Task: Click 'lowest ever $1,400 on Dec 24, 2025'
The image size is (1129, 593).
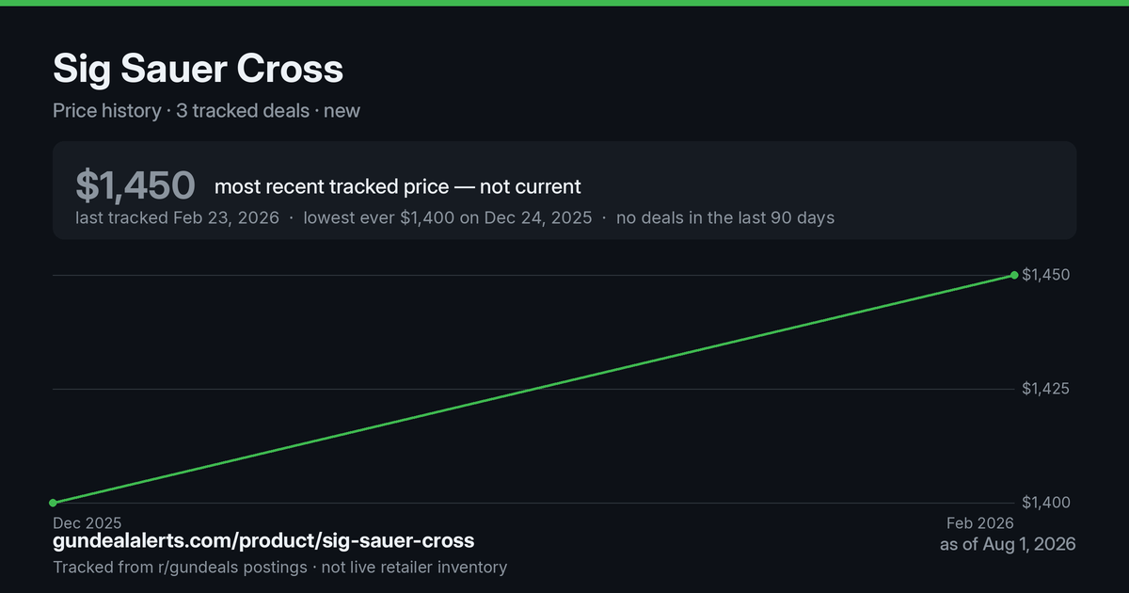Action: coord(447,217)
